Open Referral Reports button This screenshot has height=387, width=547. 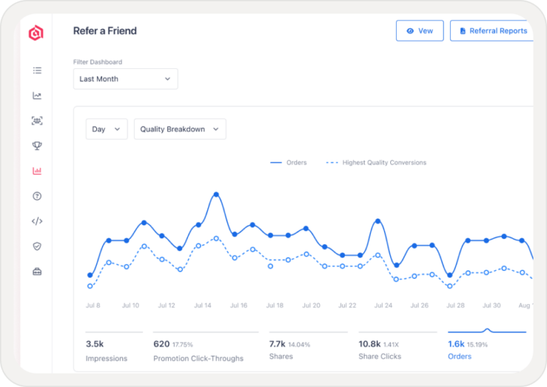(x=493, y=31)
